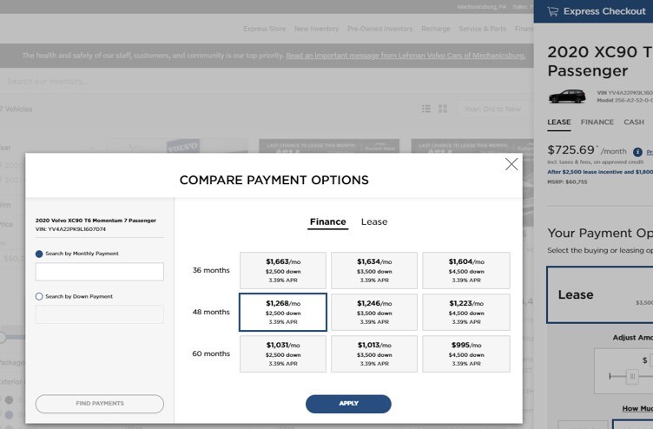Open FINANCE tab in checkout panel

tap(597, 122)
